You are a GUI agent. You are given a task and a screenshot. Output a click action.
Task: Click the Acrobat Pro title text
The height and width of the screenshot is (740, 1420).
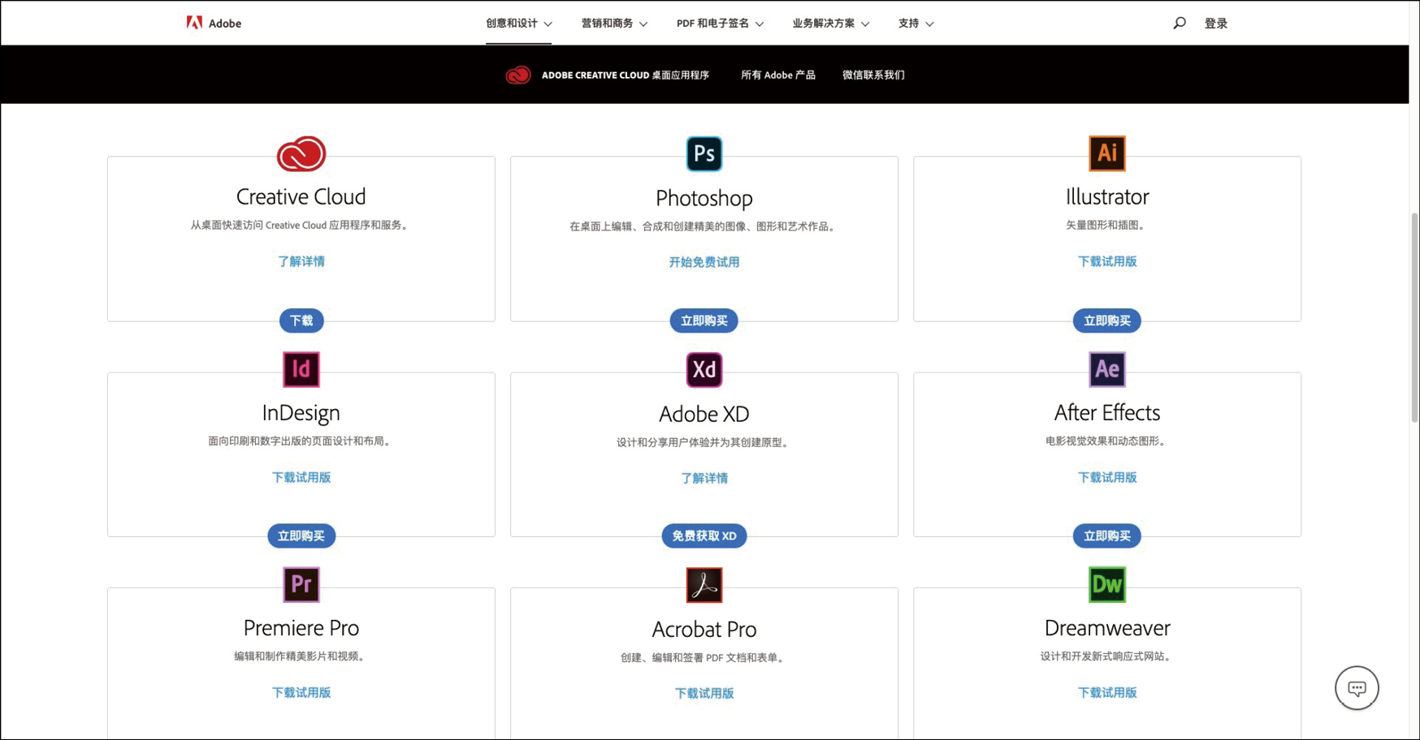(704, 629)
